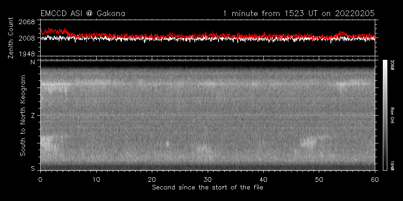The image size is (403, 201).
Task: Click the bright patch near 48 seconds in keogram
Action: pos(308,142)
